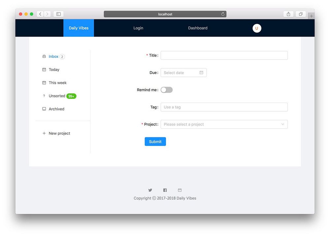The width and height of the screenshot is (330, 236).
Task: Open the Dashboard nav item
Action: coord(198,28)
